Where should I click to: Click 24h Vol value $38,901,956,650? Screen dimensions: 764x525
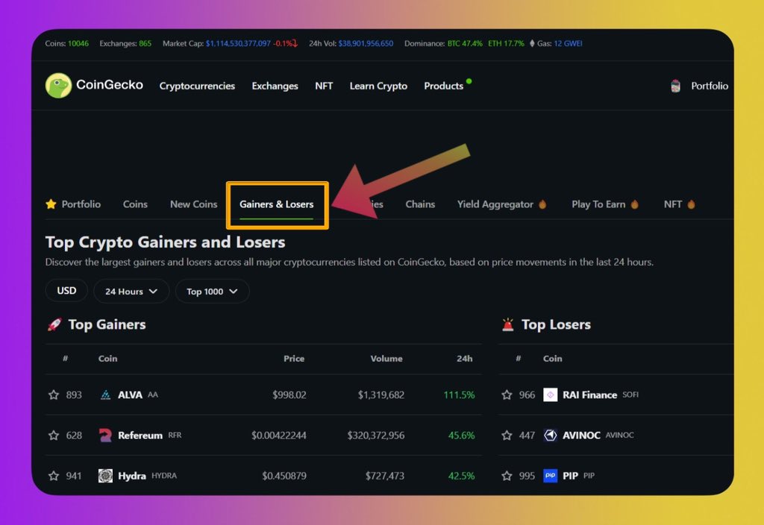pyautogui.click(x=366, y=43)
